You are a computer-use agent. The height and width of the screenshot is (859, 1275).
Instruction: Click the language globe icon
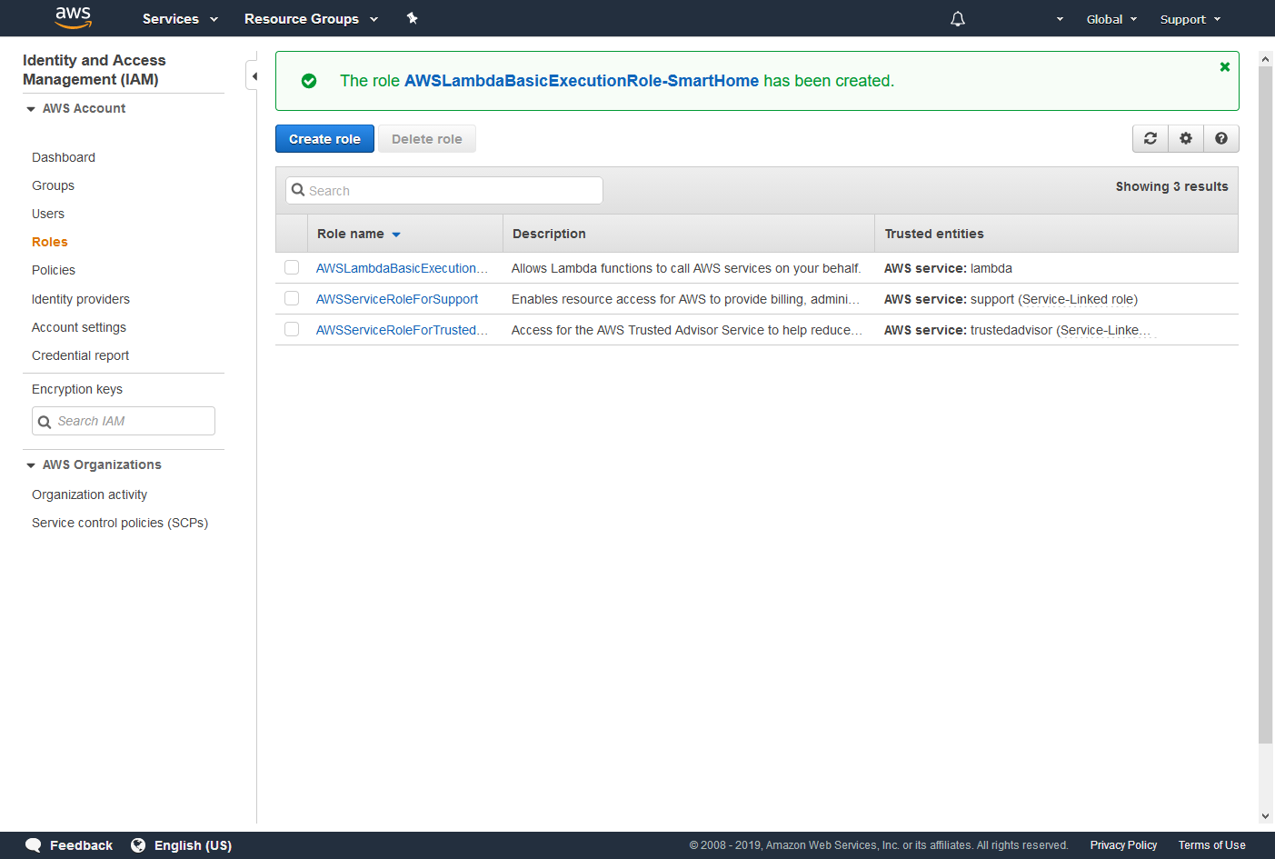138,845
